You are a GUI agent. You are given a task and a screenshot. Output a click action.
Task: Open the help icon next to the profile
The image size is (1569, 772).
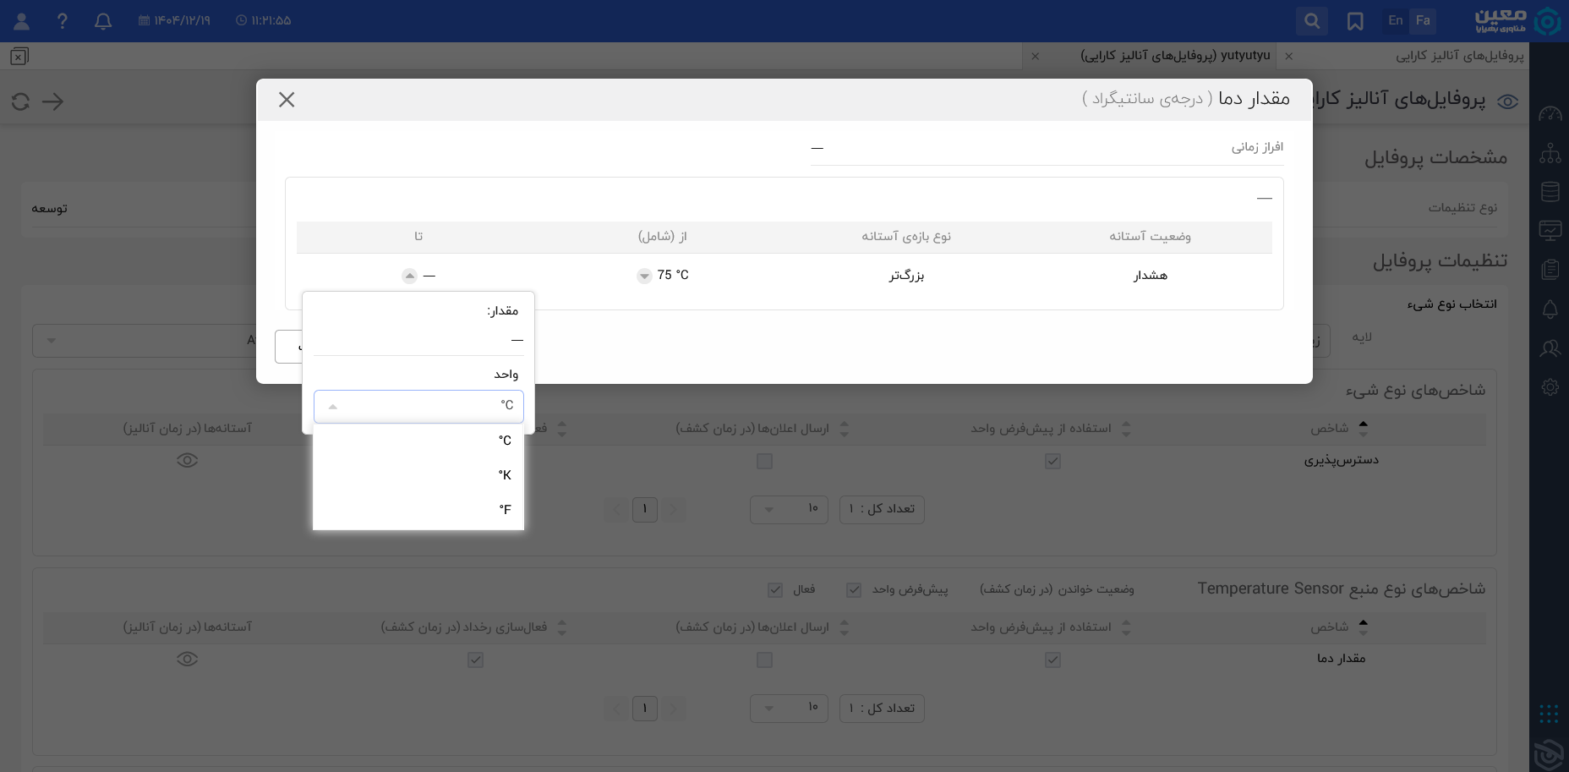coord(63,21)
